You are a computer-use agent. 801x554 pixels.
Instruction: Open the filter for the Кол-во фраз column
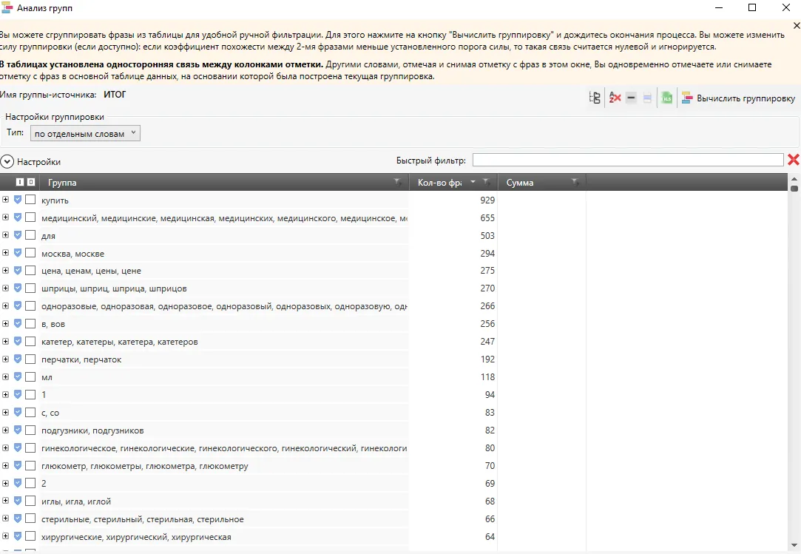click(x=487, y=182)
